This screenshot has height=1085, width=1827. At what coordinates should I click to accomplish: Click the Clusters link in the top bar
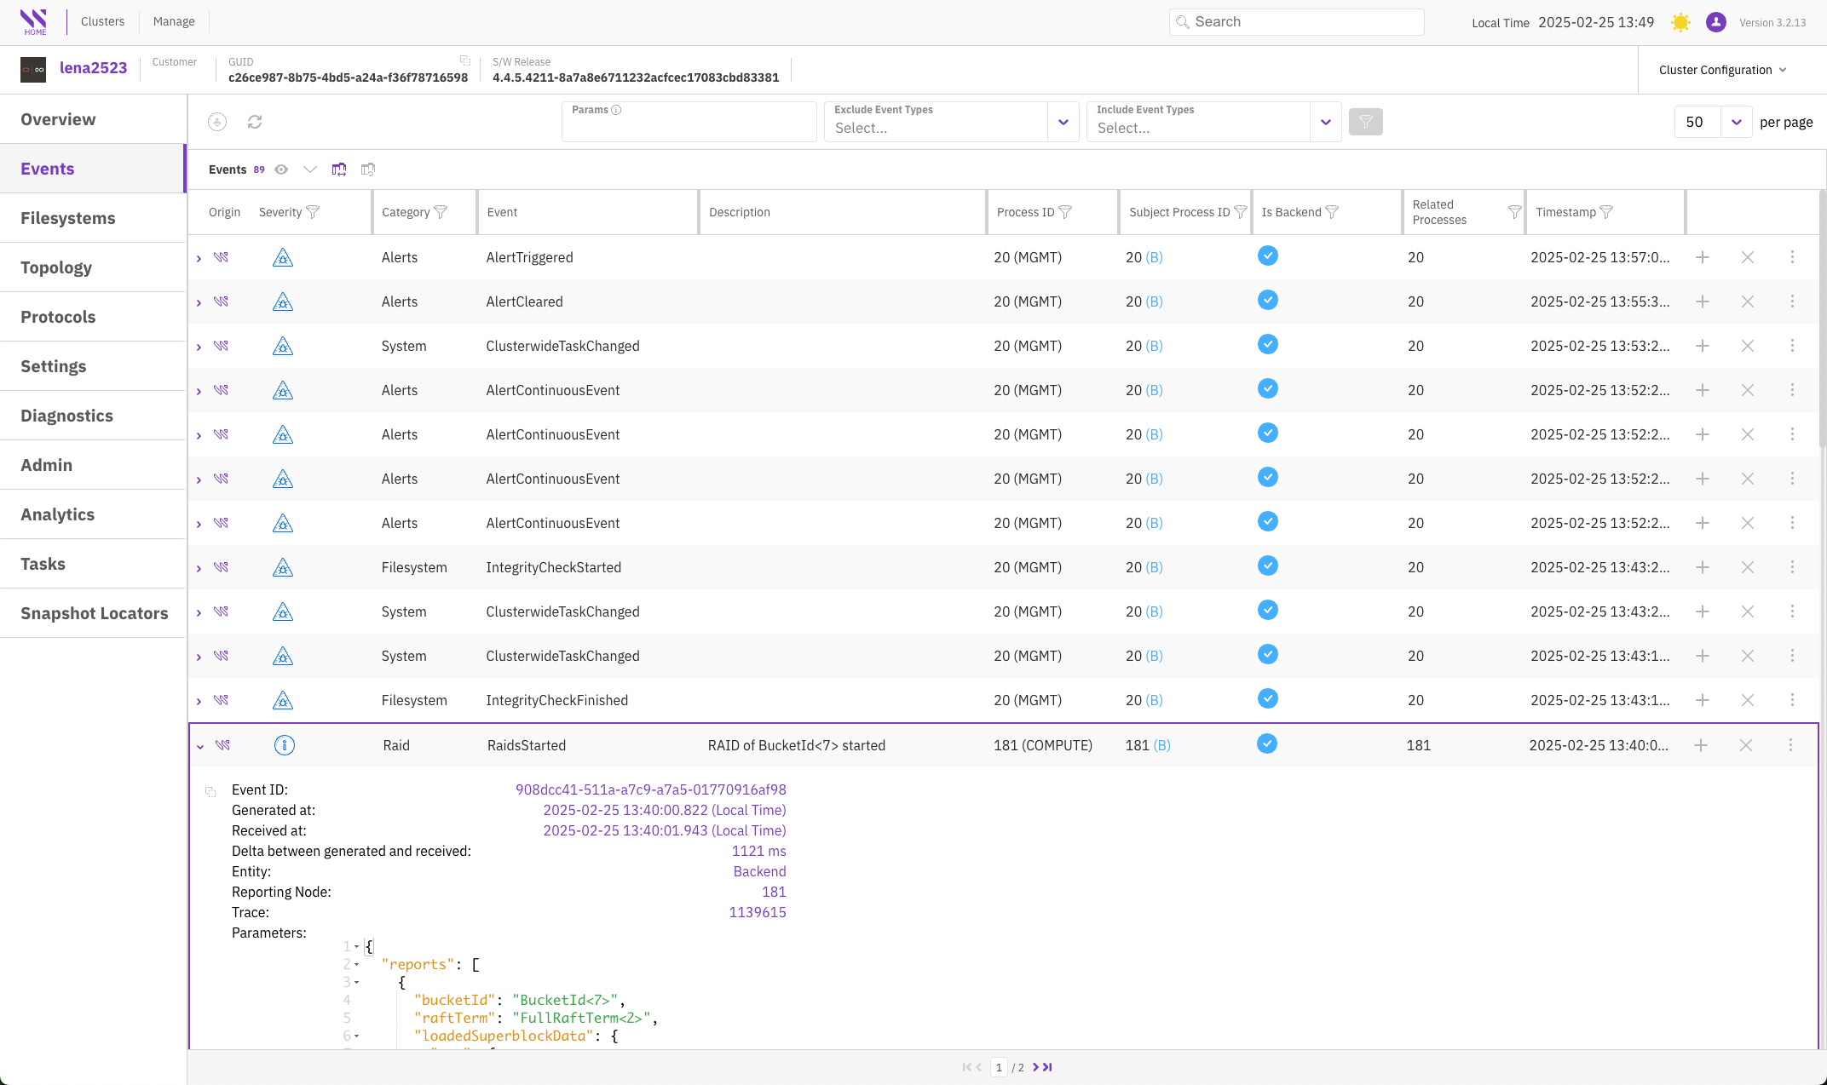[x=102, y=21]
